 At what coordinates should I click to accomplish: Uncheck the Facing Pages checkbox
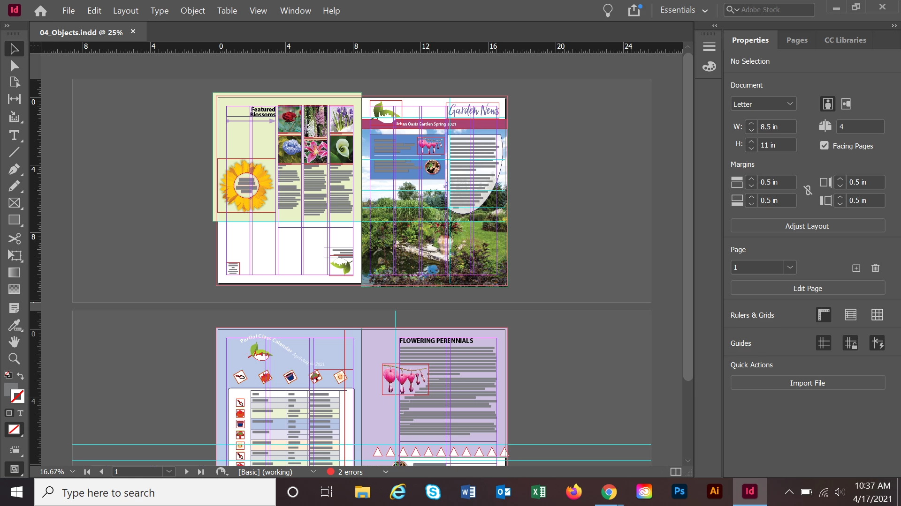coord(825,146)
